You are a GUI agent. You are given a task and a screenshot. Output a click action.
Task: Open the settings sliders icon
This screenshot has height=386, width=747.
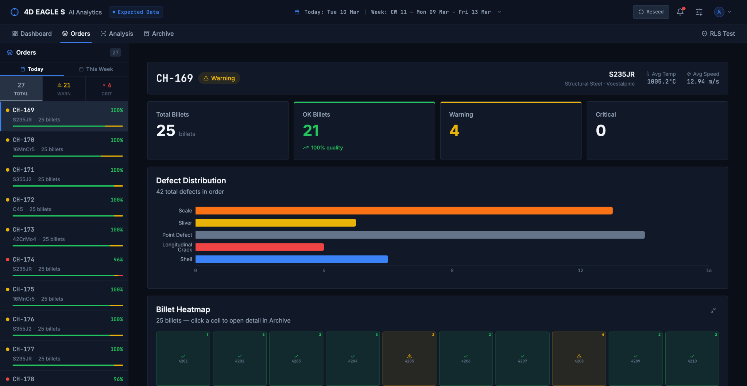pos(699,12)
